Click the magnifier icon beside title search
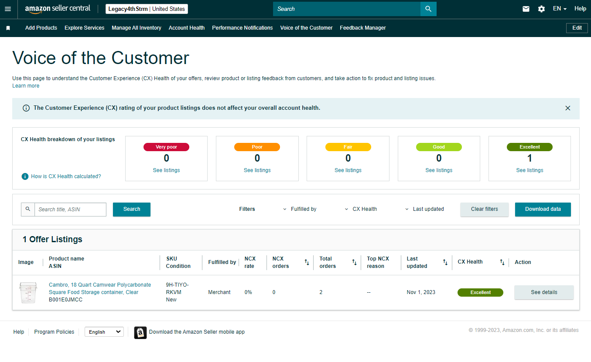591x362 pixels. coord(28,209)
